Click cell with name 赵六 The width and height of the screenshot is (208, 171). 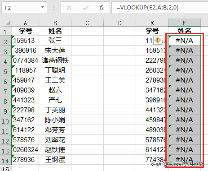[55, 90]
